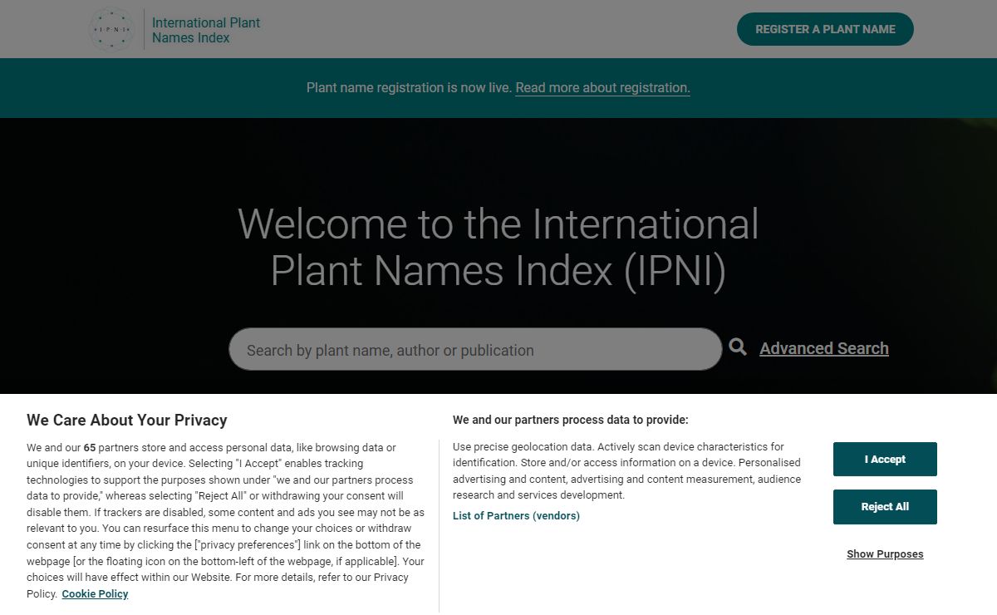The width and height of the screenshot is (997, 615).
Task: Click the search magnifying glass icon
Action: (738, 347)
